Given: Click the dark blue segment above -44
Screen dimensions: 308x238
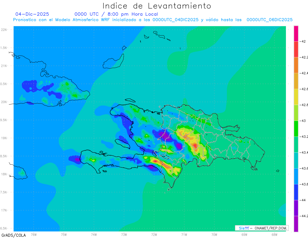Looking at the screenshot, I should (x=296, y=192).
